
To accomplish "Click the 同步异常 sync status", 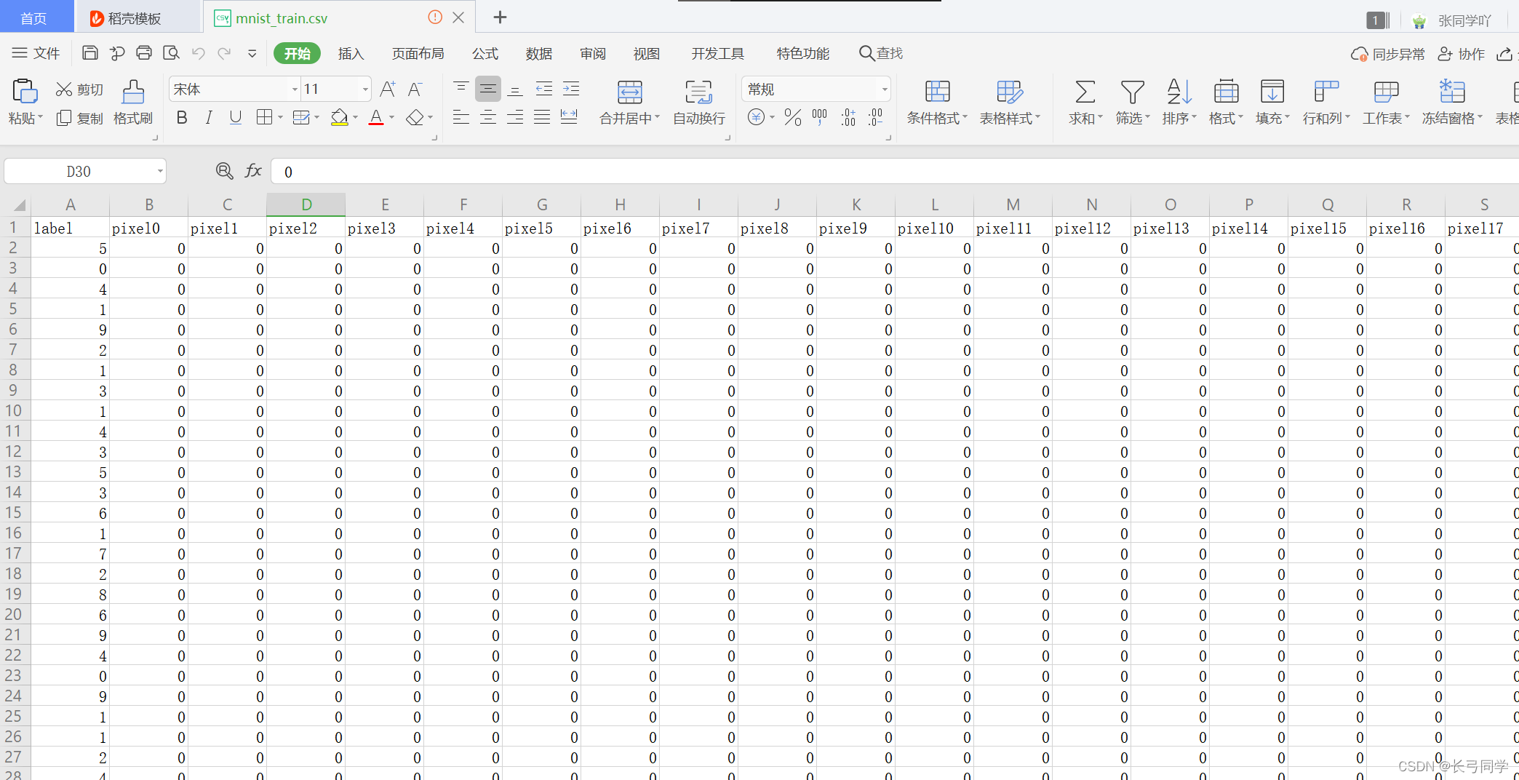I will 1387,54.
